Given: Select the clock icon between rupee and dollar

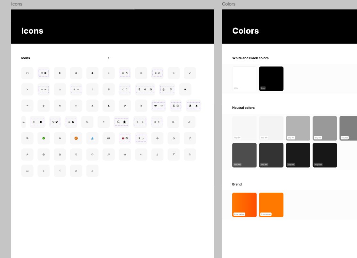Looking at the screenshot, I should pyautogui.click(x=145, y=89).
